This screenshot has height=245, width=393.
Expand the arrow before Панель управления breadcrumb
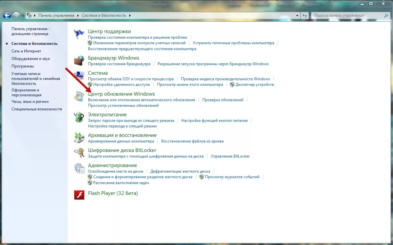click(35, 15)
